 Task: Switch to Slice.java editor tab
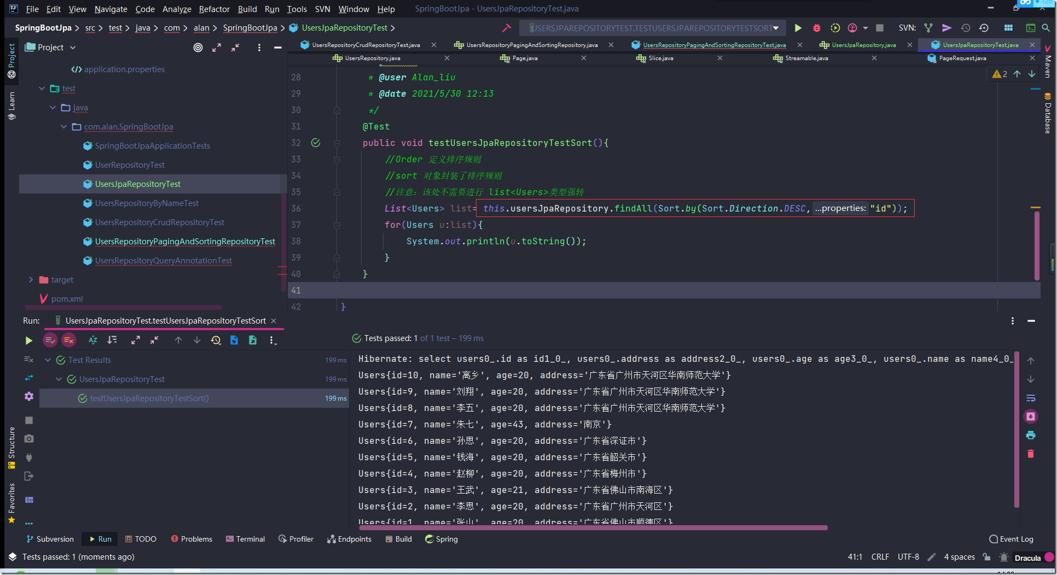click(660, 58)
